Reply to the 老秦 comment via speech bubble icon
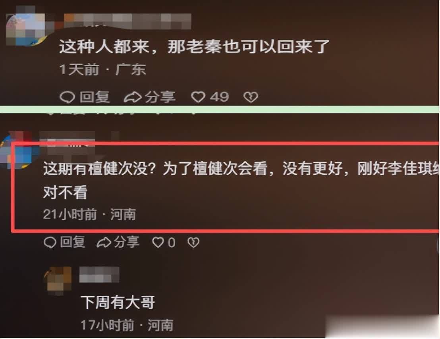The image size is (440, 339). coord(68,97)
